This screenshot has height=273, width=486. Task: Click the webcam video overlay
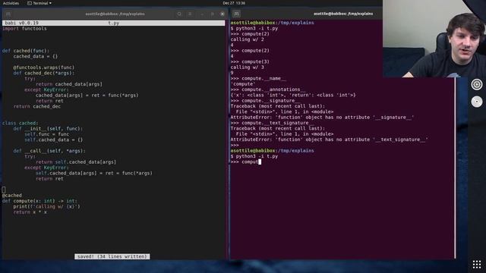pos(434,39)
